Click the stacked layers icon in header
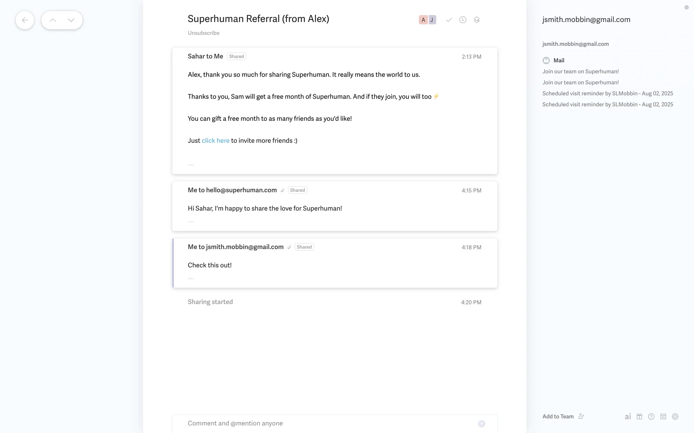Viewport: 694px width, 433px height. [477, 20]
